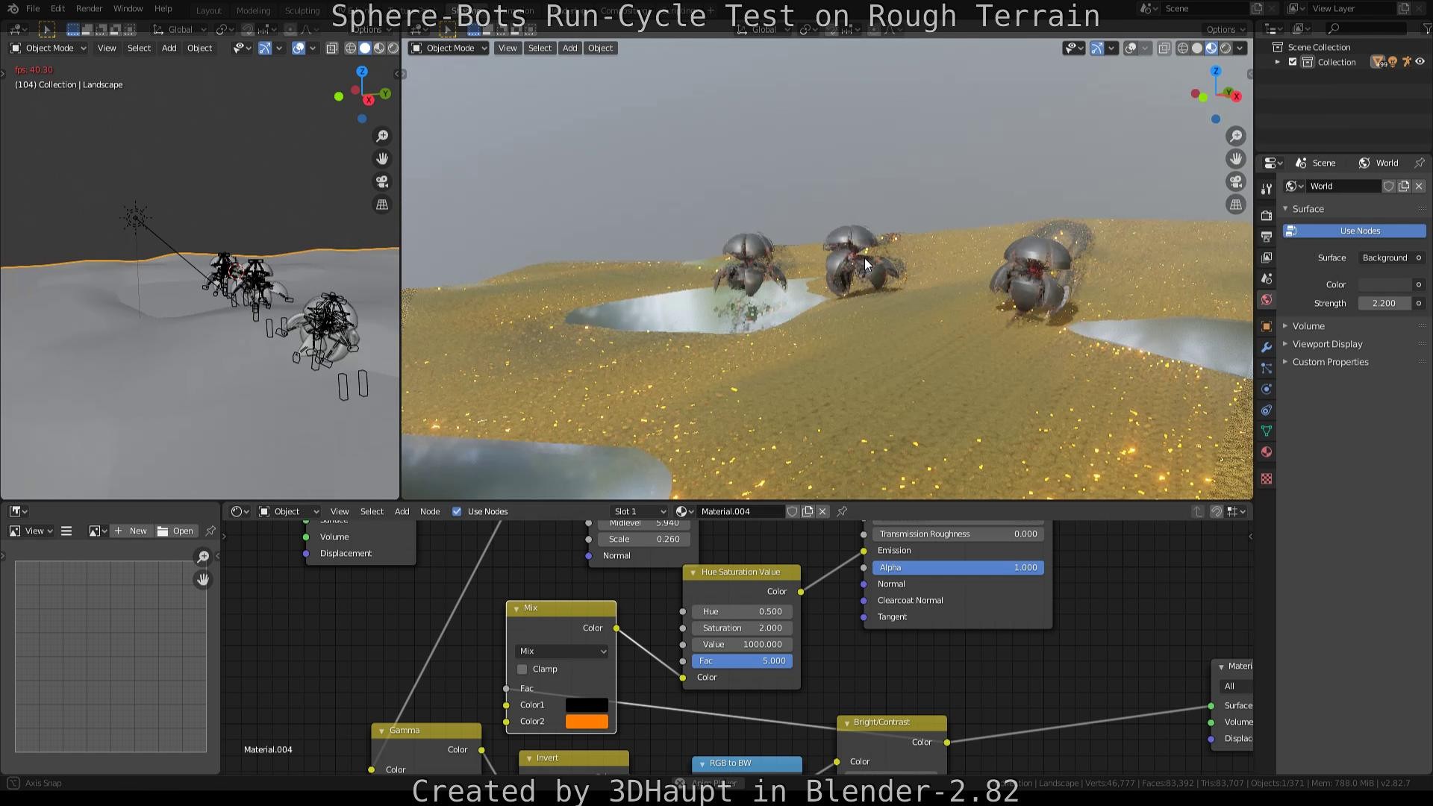Open the Render properties tab

pos(1266,215)
